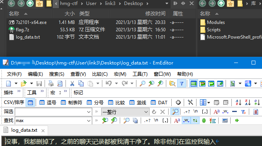
Task: Select tab-separated 制表符 mode
Action: tap(71, 103)
